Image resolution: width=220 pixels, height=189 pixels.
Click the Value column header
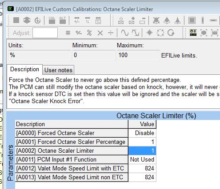pos(142,124)
